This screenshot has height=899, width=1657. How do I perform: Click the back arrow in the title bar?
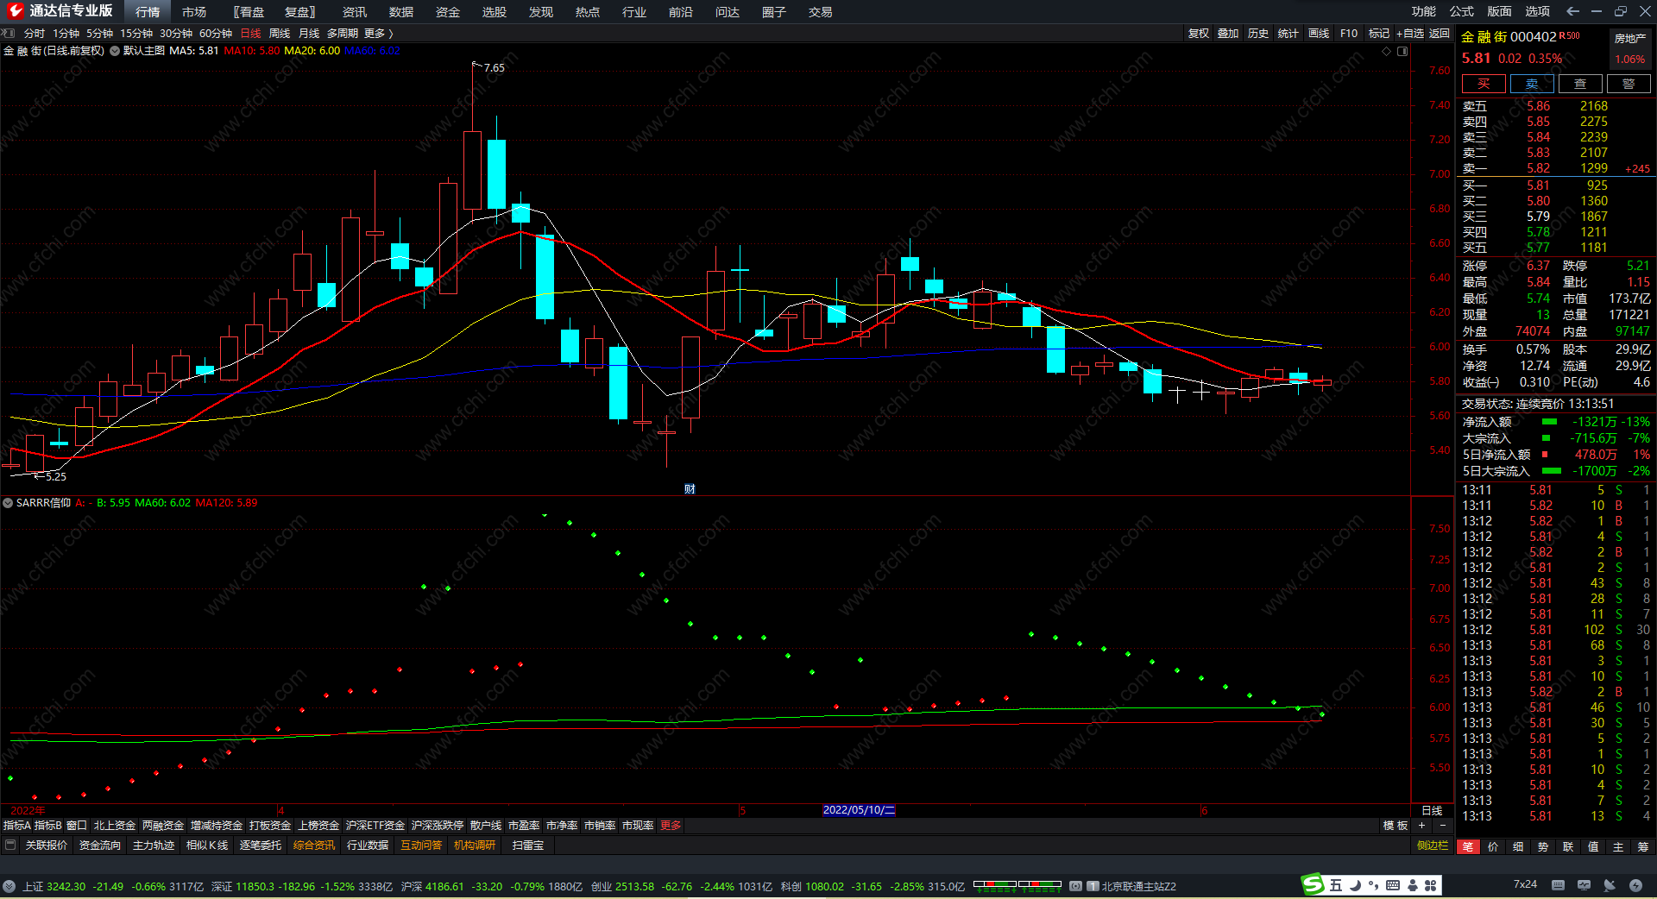tap(1572, 11)
